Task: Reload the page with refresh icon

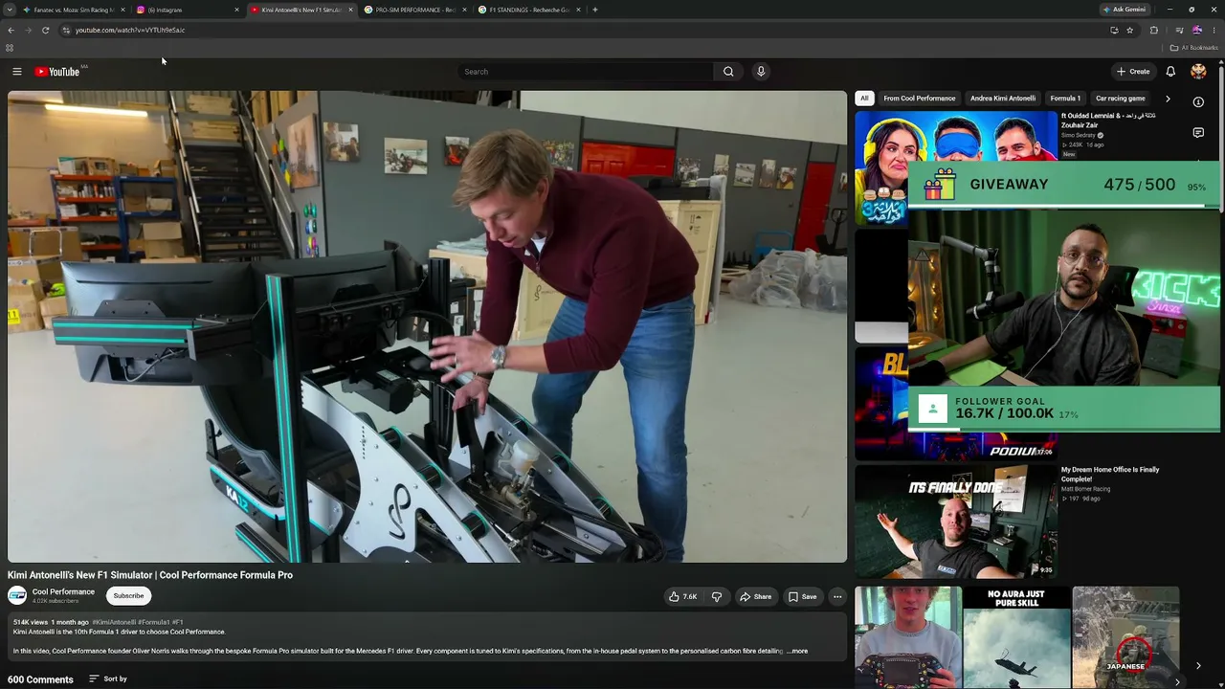Action: click(x=45, y=30)
